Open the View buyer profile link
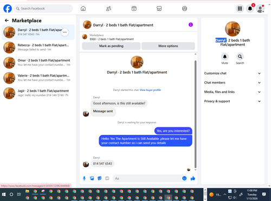Screen dimensions: 271x201 point(150,90)
